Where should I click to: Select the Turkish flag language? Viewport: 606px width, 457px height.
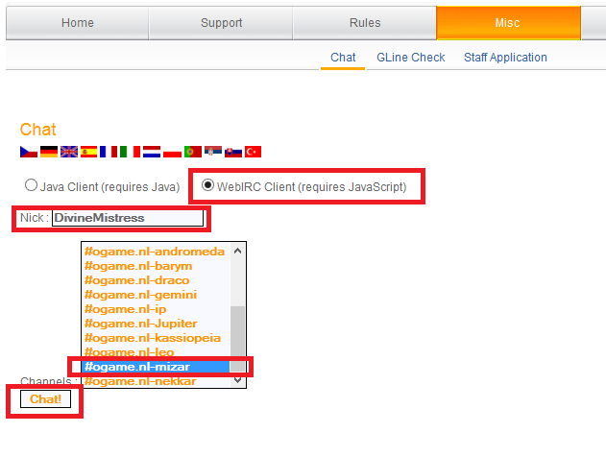coord(254,152)
